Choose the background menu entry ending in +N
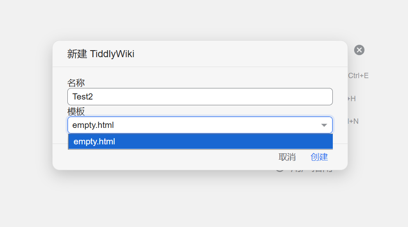This screenshot has width=408, height=227. click(x=353, y=121)
